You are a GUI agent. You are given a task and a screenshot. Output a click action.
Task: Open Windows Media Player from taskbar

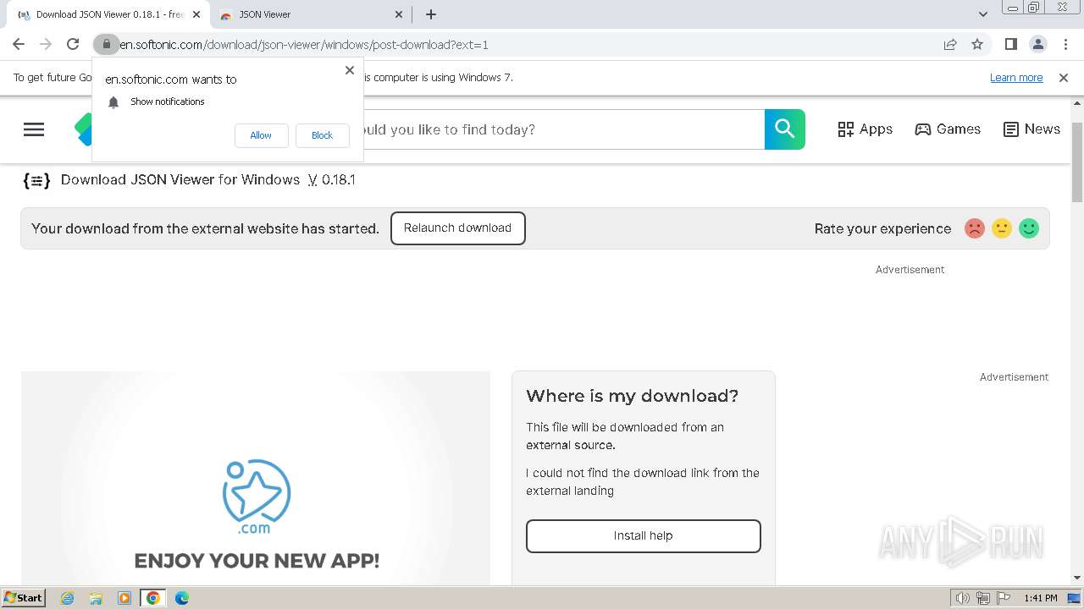(124, 598)
